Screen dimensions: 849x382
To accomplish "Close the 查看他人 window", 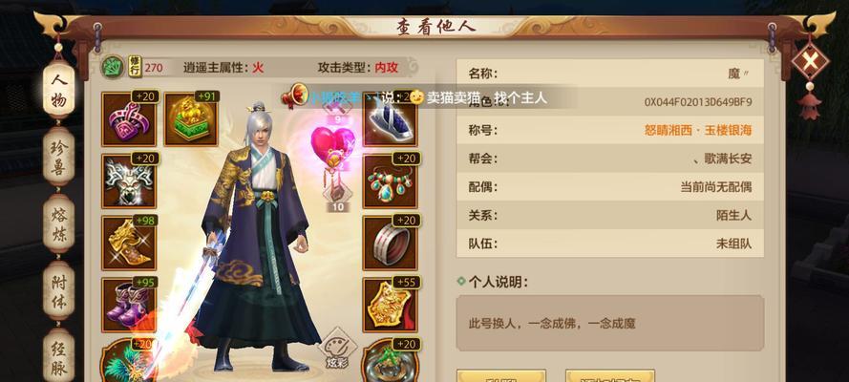I will coord(810,62).
